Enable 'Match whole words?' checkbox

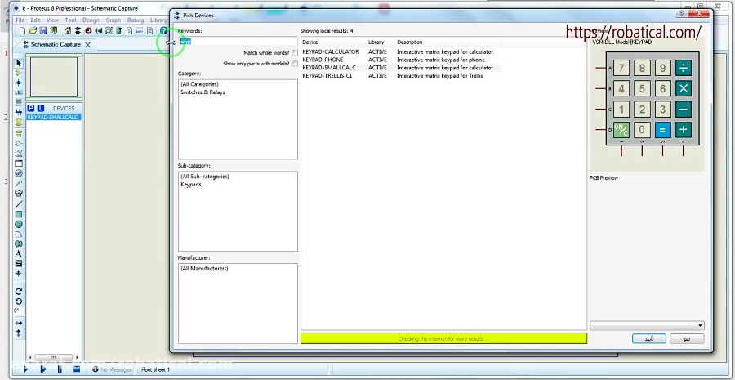295,53
